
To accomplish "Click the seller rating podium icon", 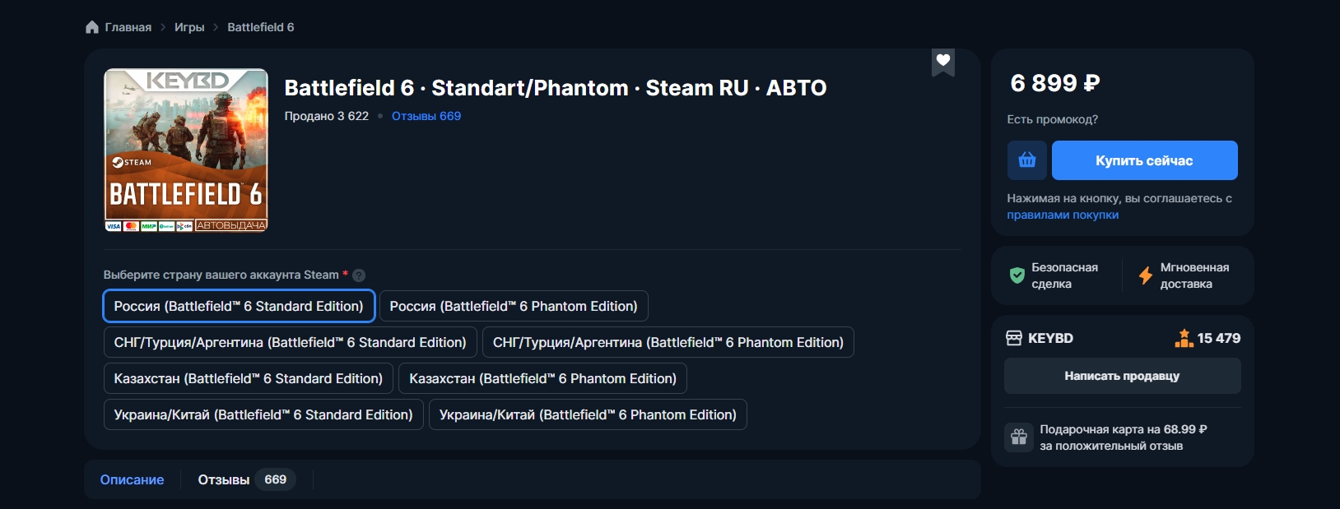I will pos(1184,338).
